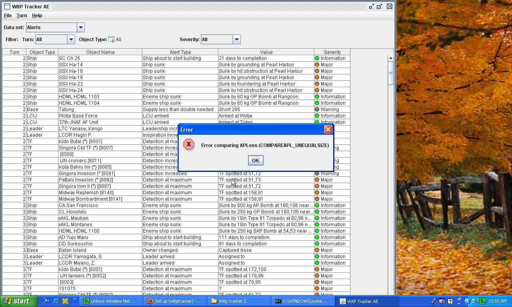Open the File menu
Viewport: 512px width, 307px height.
[8, 16]
